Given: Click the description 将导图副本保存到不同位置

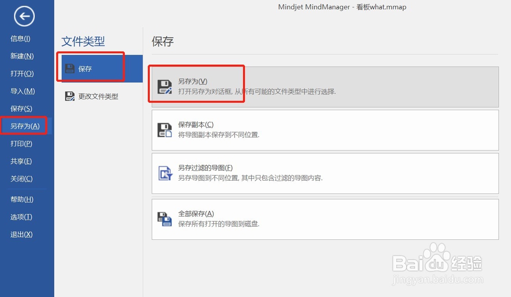Looking at the screenshot, I should (219, 135).
